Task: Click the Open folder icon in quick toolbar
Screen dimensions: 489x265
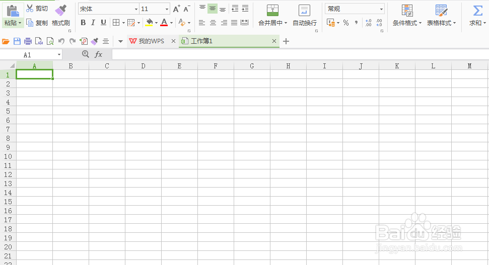Action: pos(6,41)
